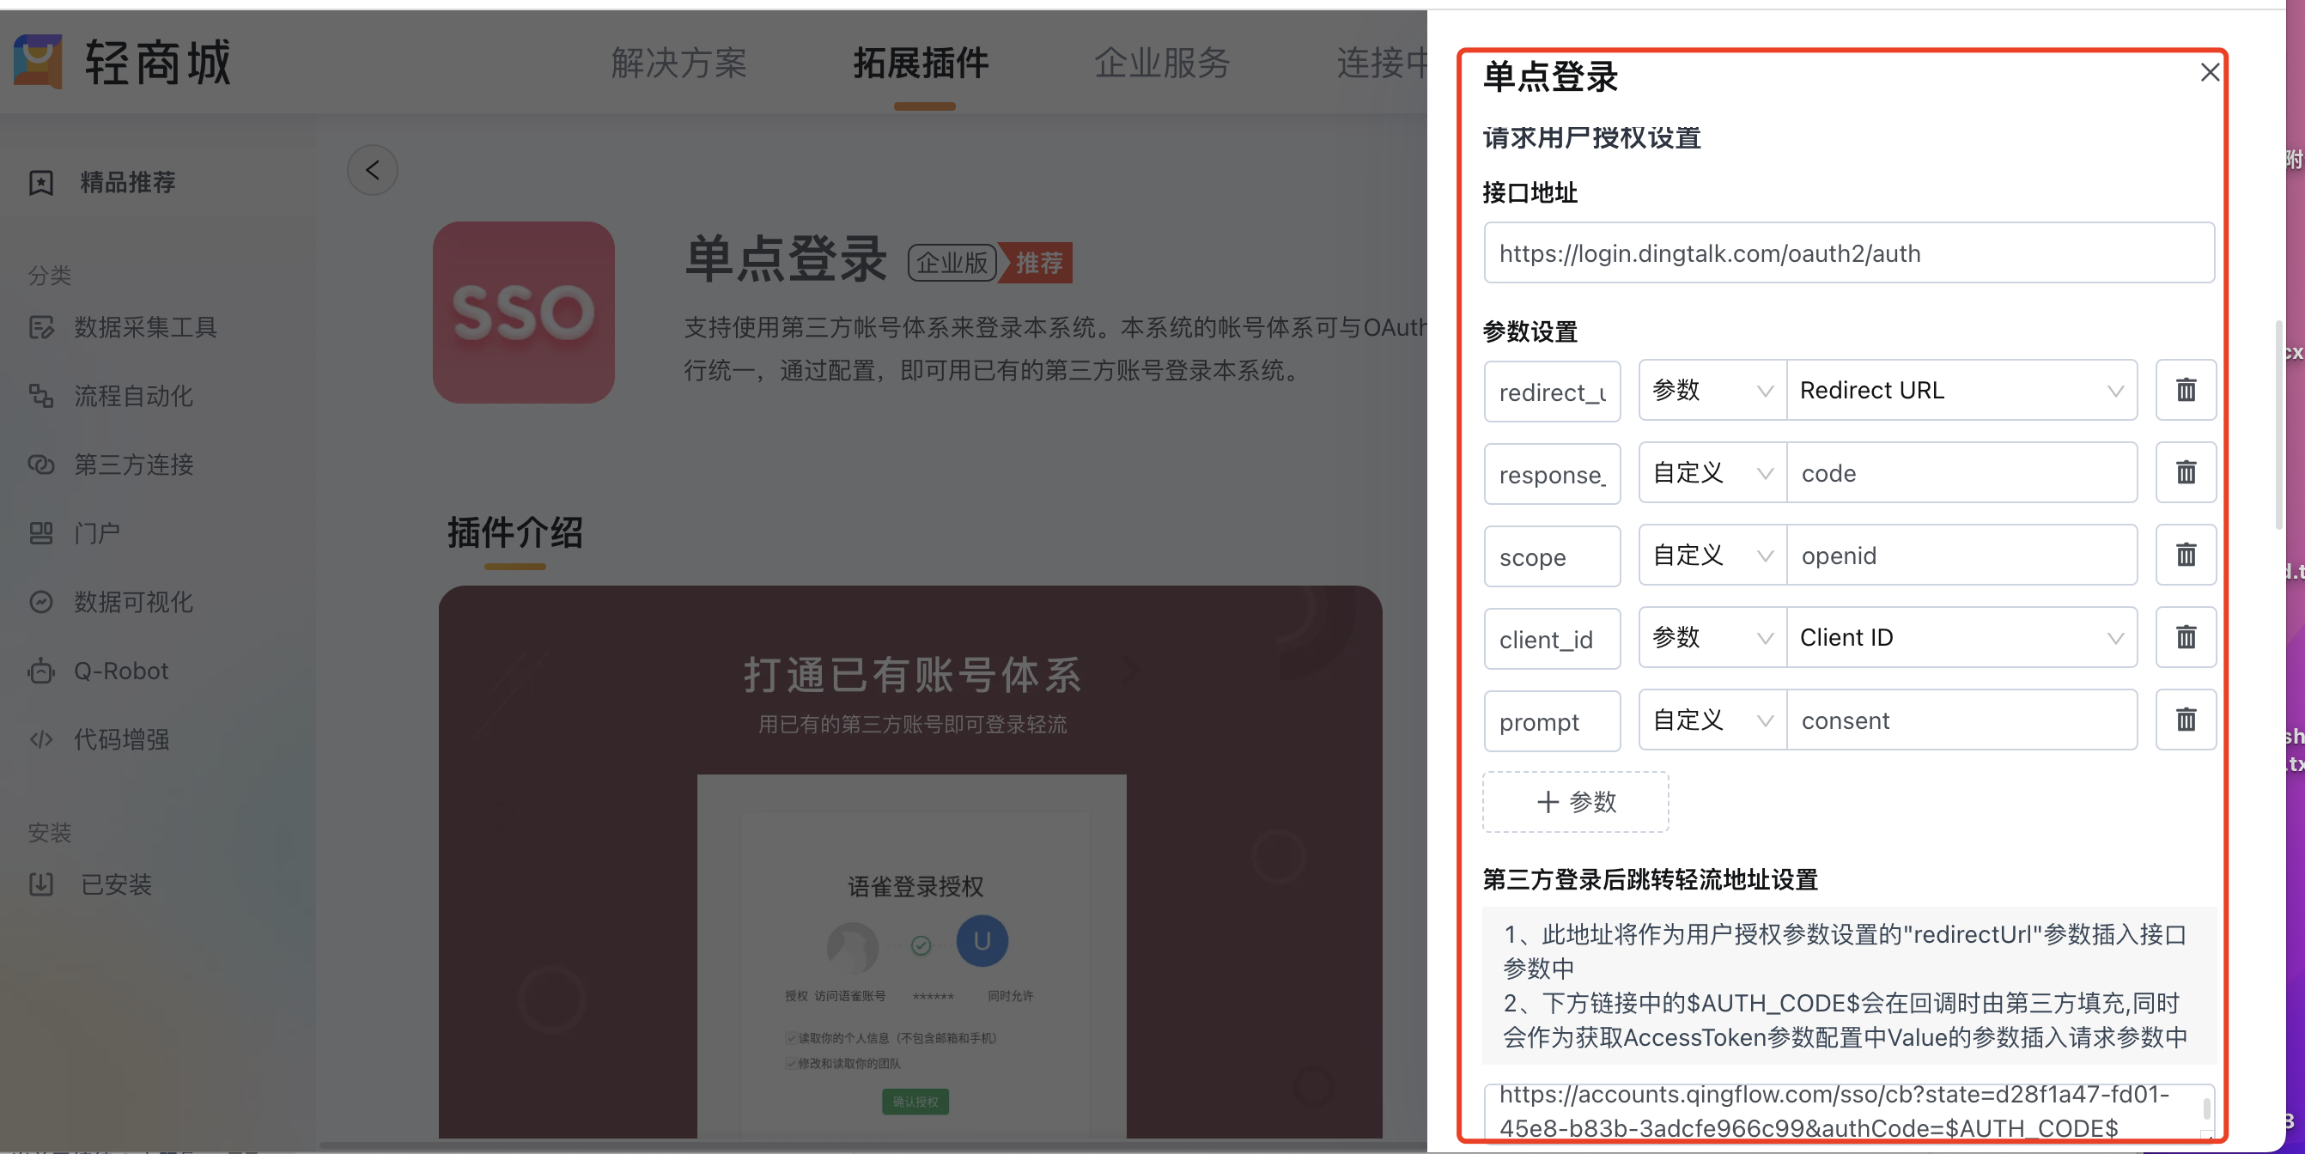
Task: Click the 门户 portal icon
Action: click(41, 533)
